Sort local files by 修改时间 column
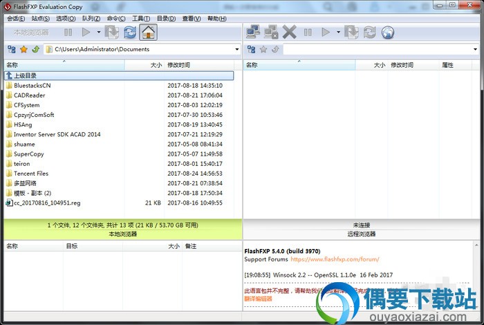 [x=199, y=65]
